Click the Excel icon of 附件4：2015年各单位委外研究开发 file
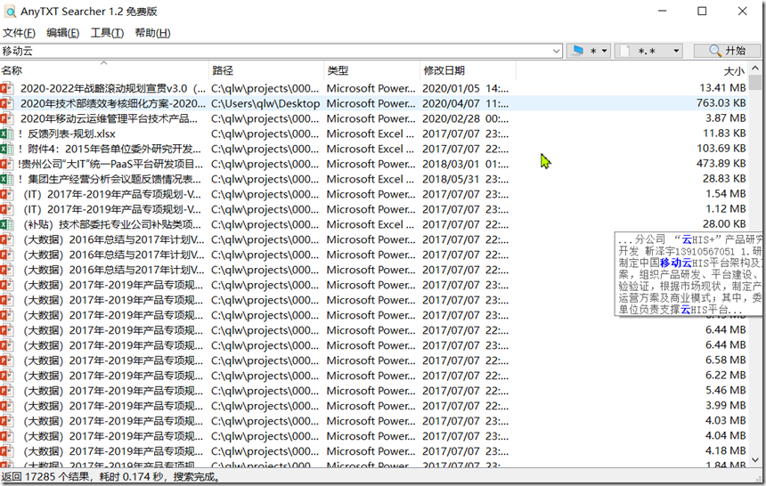 [x=8, y=149]
